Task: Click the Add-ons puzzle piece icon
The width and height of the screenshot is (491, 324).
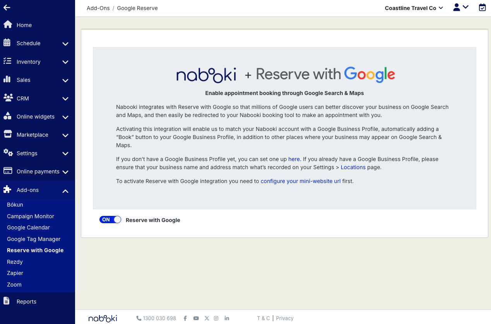Action: coord(7,189)
